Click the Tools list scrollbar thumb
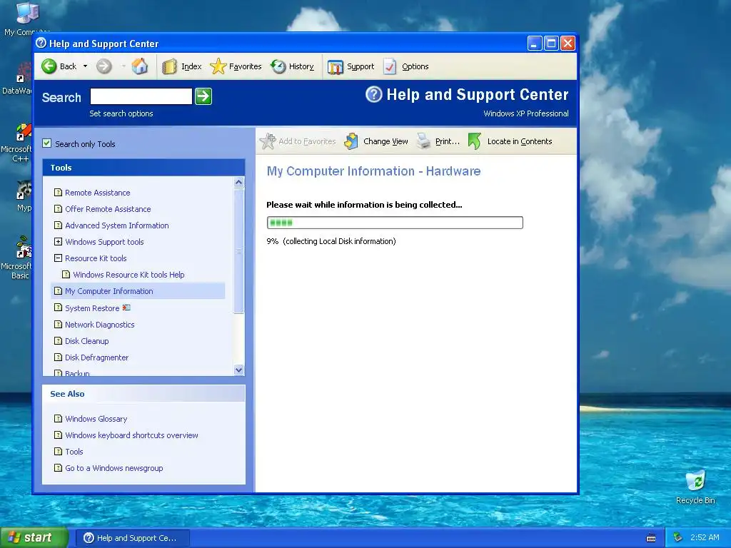Screen dimensions: 731x548 point(238,251)
